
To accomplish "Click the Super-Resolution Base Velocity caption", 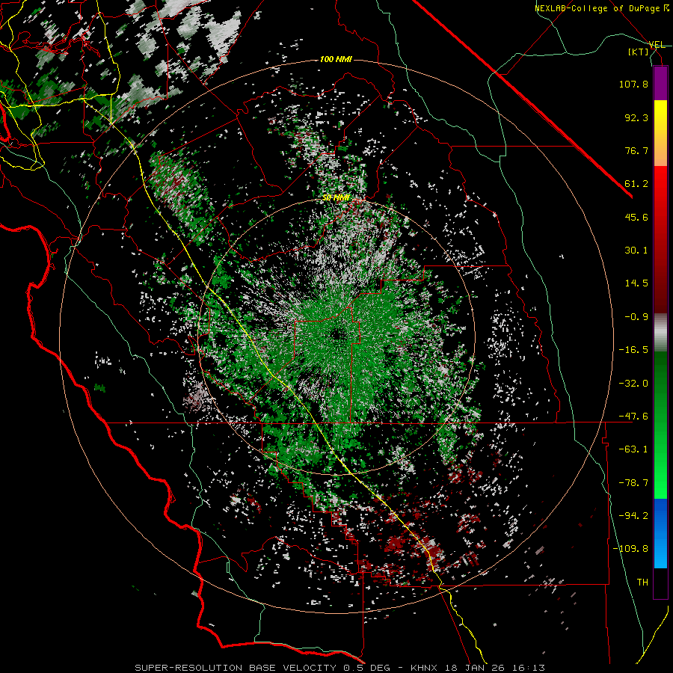I will 339,668.
